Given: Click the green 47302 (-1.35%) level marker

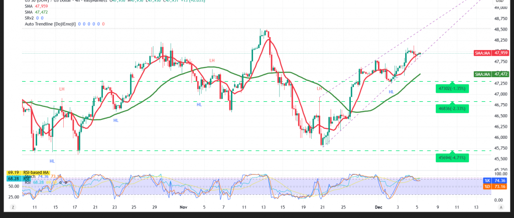Looking at the screenshot, I should tap(452, 87).
